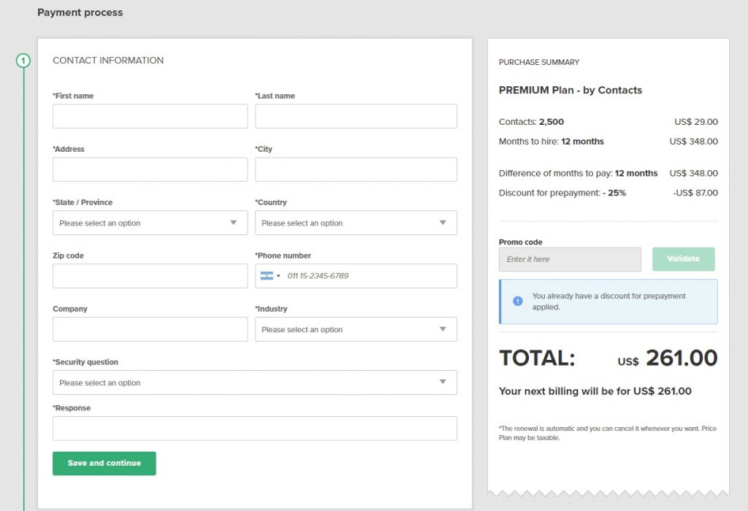Focus the Address input field
Screen dimensions: 748x511
click(x=150, y=169)
